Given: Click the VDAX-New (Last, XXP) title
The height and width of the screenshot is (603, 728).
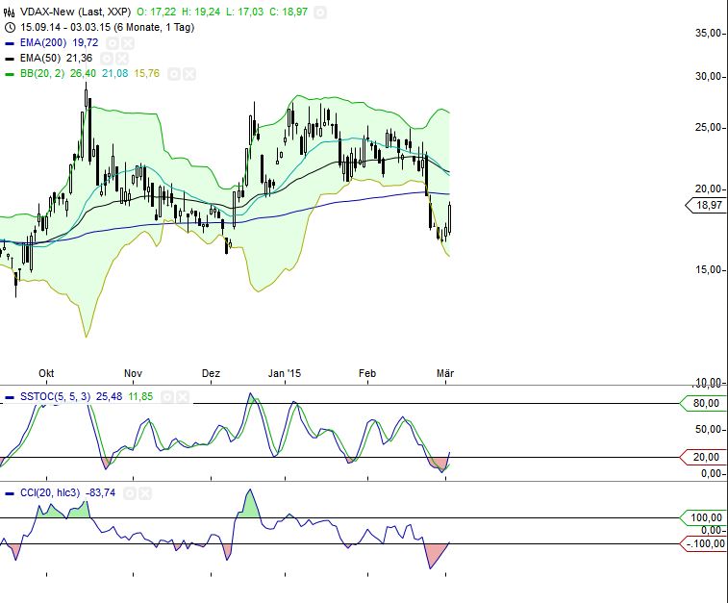Looking at the screenshot, I should (75, 12).
